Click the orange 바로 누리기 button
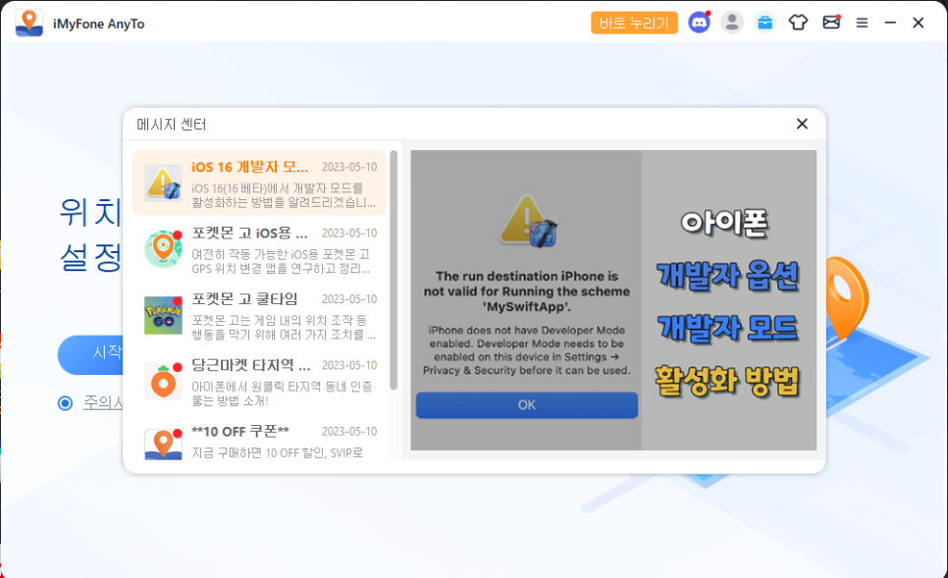This screenshot has height=578, width=948. (x=634, y=23)
